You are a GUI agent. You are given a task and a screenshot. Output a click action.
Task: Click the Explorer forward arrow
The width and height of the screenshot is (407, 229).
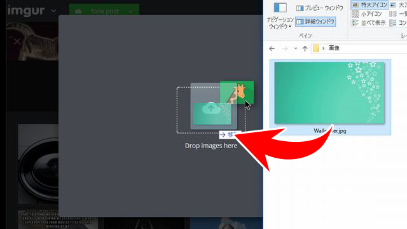click(x=285, y=48)
